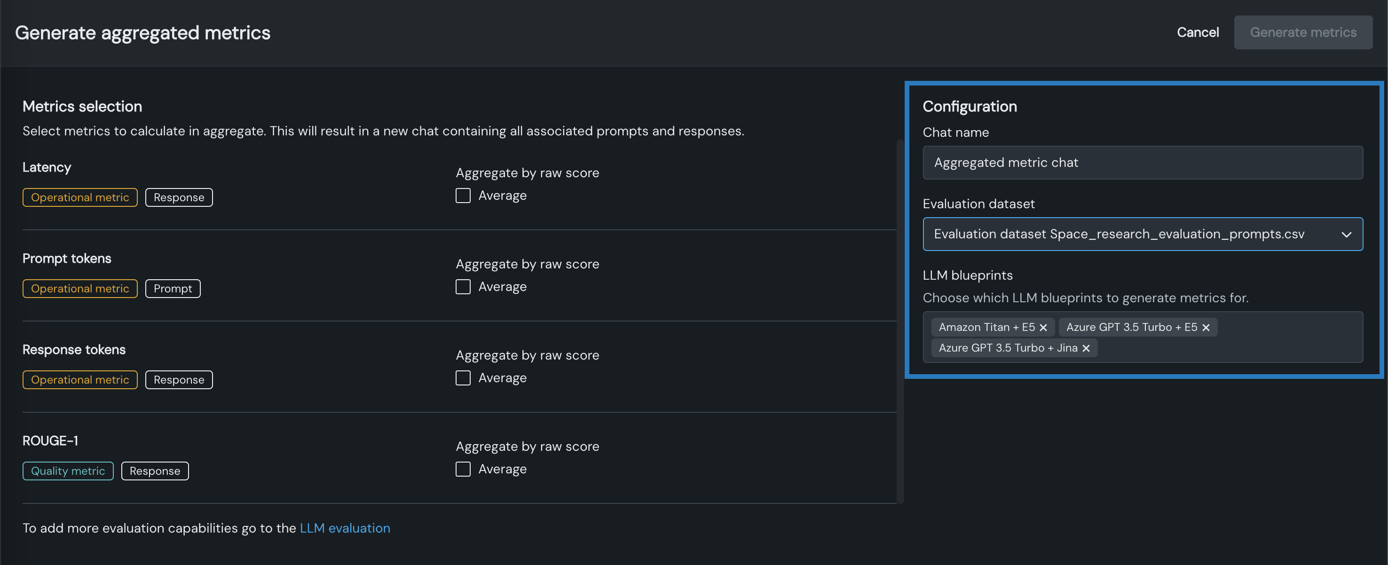Remove Azure GPT 3.5 Turbo + E5 chip
Viewport: 1388px width, 565px height.
(x=1206, y=328)
